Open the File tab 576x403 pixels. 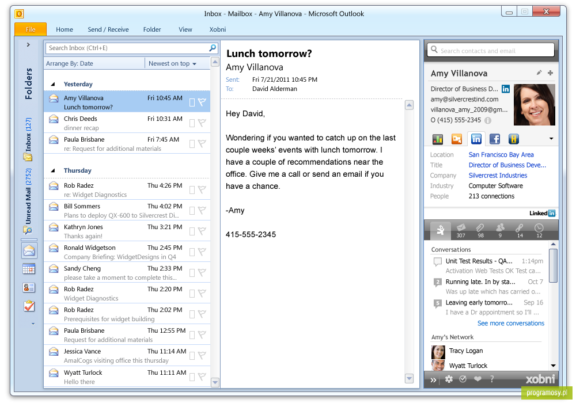tap(31, 29)
